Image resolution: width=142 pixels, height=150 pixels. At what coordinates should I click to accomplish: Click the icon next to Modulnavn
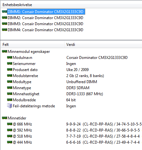click(10, 57)
